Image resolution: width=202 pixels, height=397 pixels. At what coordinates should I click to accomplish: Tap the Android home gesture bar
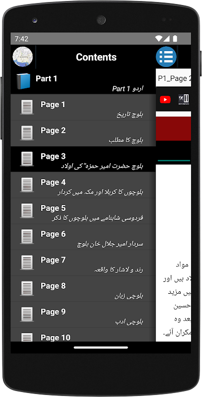point(101,348)
